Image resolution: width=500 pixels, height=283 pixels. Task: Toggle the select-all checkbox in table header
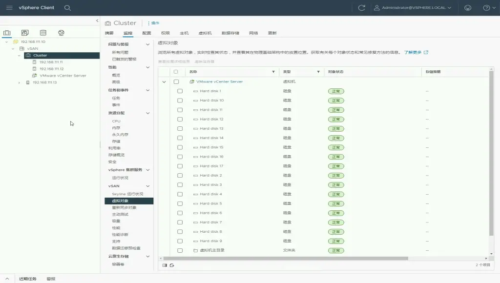coord(176,72)
